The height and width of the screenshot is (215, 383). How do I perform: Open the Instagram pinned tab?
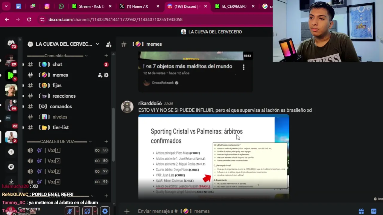click(47, 6)
